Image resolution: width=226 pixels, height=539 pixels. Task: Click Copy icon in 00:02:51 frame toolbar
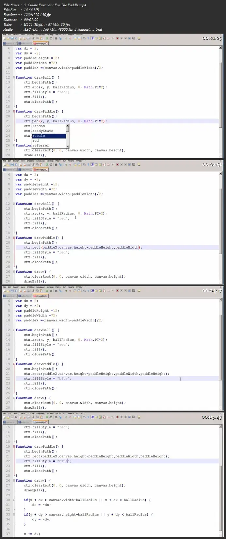37,164
